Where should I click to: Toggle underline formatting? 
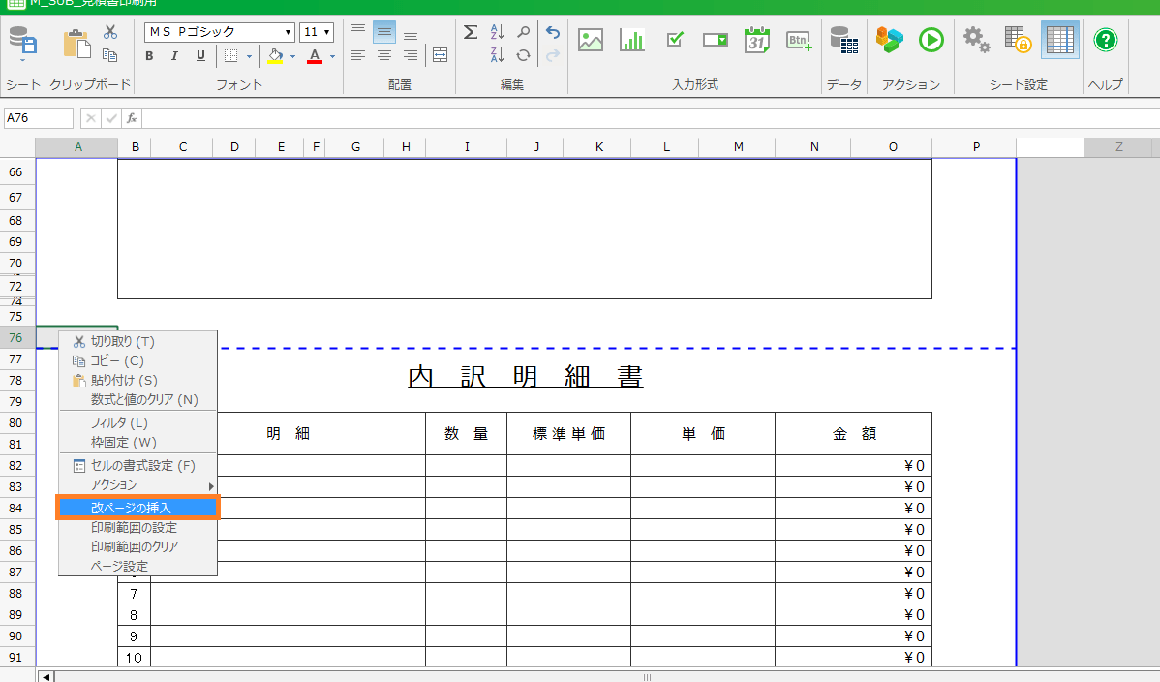[x=200, y=56]
